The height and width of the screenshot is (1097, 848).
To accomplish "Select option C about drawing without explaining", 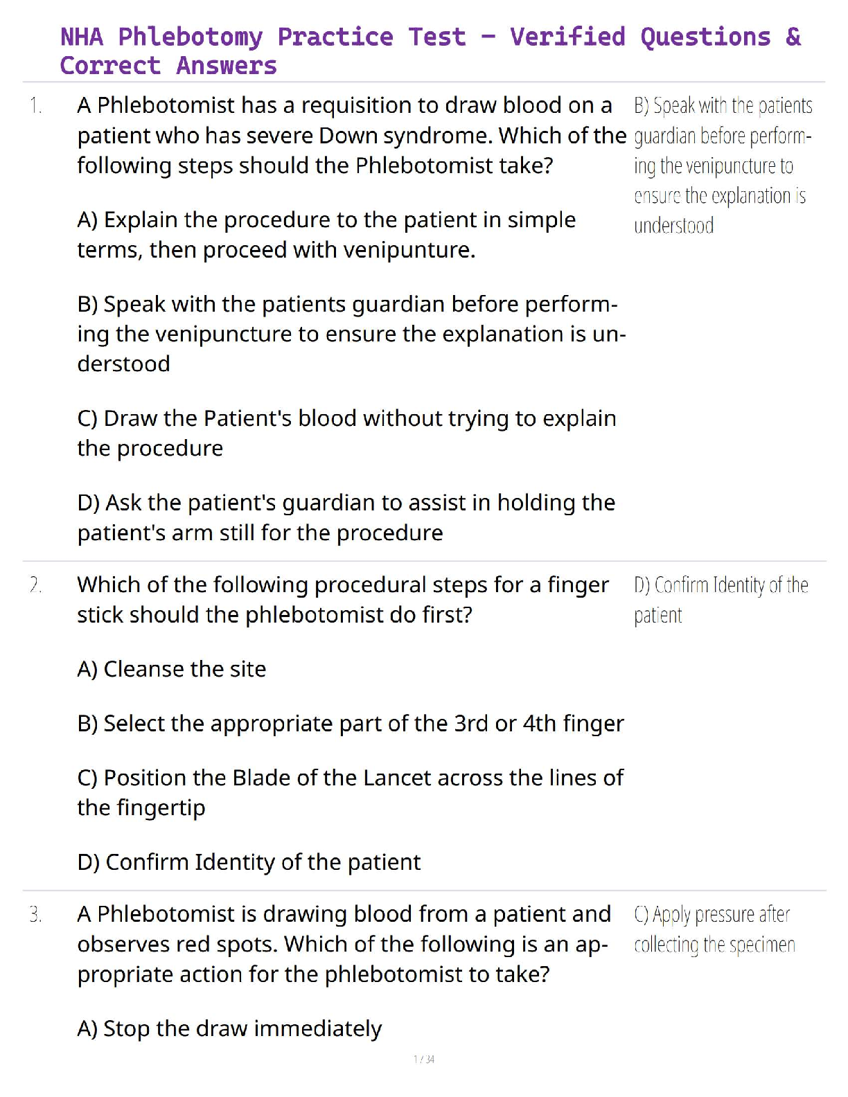I will pyautogui.click(x=346, y=433).
